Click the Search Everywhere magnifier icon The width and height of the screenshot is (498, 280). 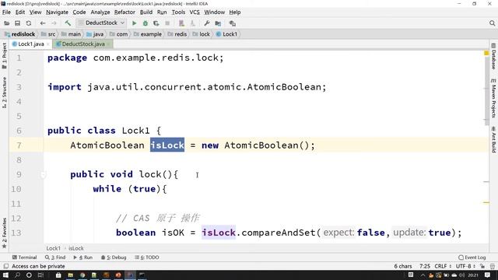[x=492, y=23]
